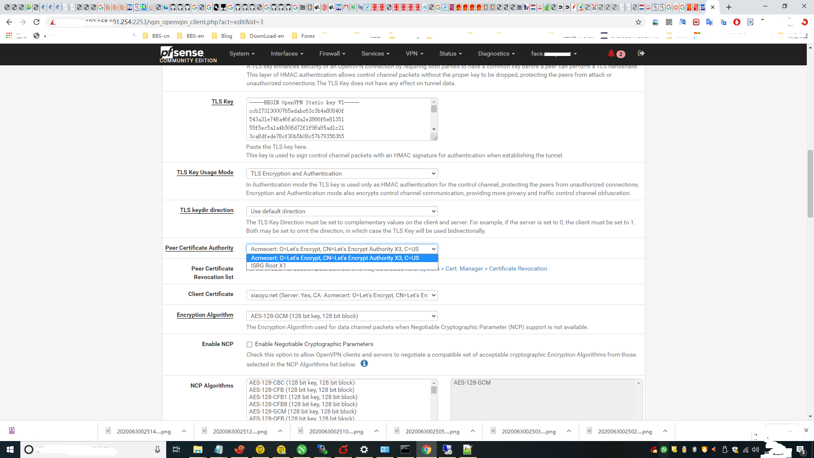Screen dimensions: 814x458
Task: Select ISRG Root X1 from the dropdown list
Action: point(342,265)
